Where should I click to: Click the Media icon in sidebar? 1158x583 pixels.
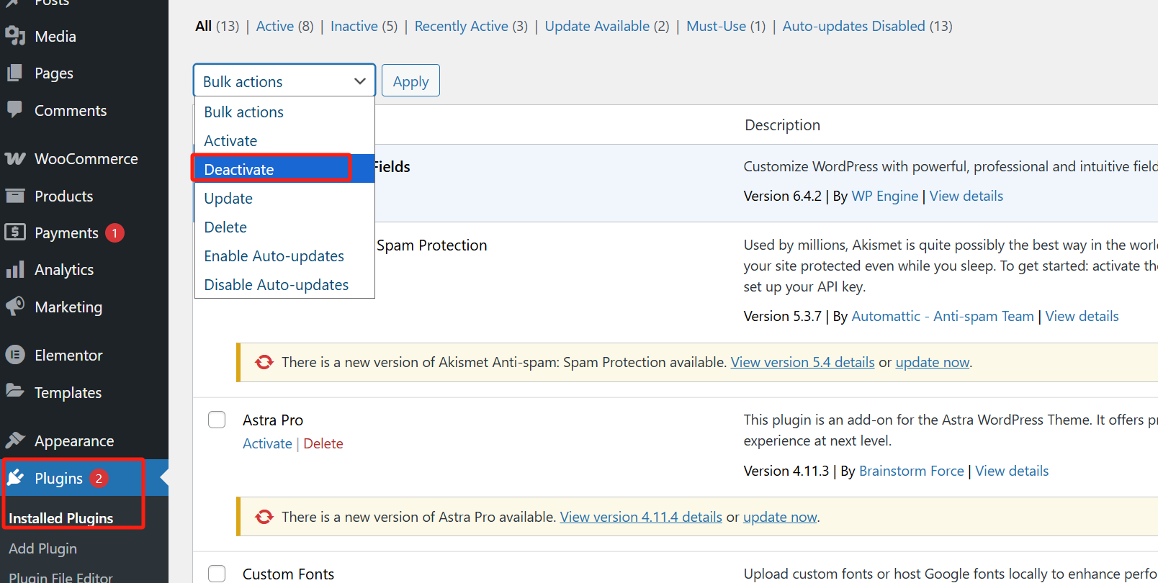point(15,36)
